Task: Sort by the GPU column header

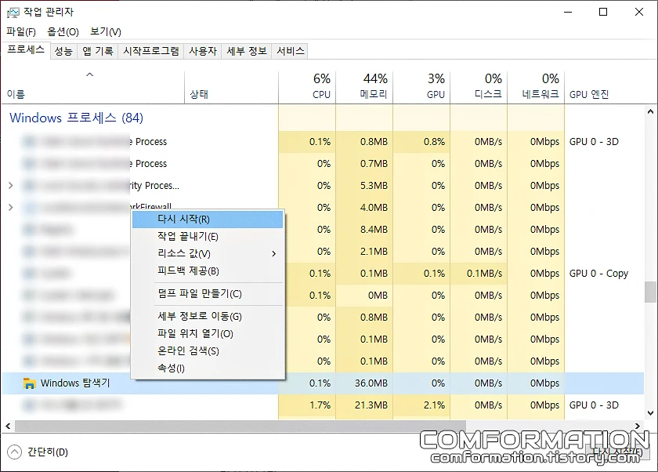Action: click(421, 87)
